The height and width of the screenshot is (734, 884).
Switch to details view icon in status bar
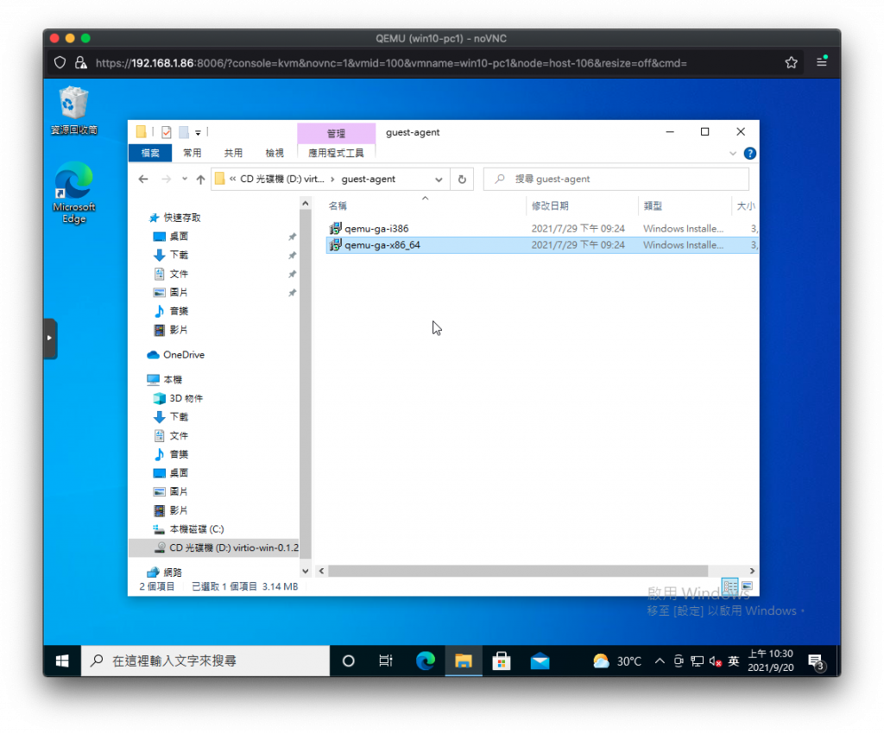pos(730,586)
